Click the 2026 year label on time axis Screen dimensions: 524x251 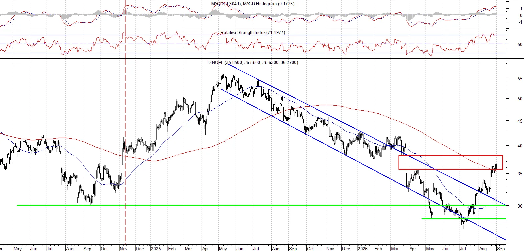point(362,249)
